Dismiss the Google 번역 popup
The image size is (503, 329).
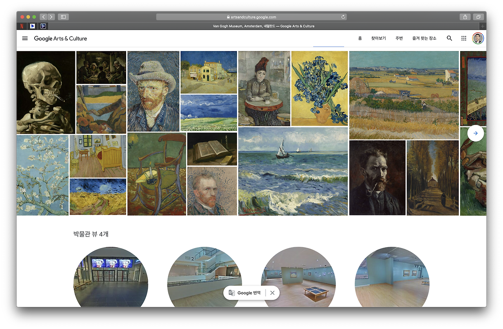272,293
